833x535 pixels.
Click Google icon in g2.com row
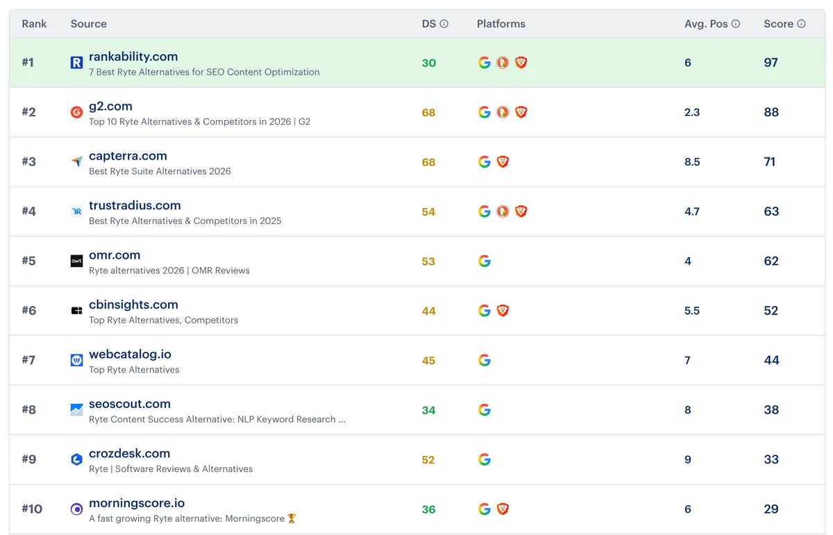tap(485, 112)
